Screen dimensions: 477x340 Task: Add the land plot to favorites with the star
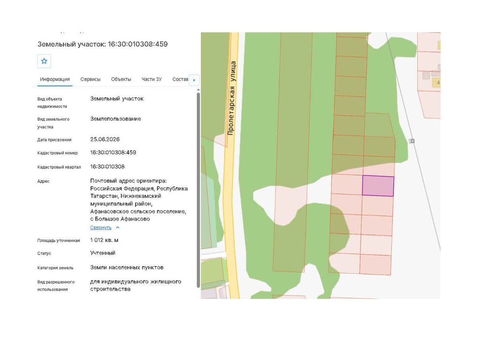(44, 61)
